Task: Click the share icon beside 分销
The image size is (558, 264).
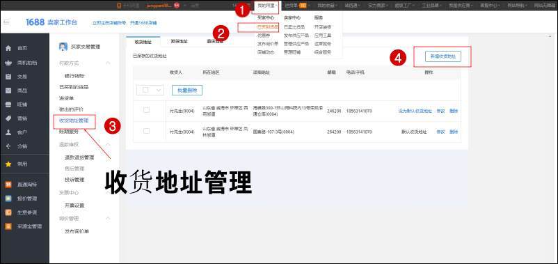Action: click(x=8, y=146)
